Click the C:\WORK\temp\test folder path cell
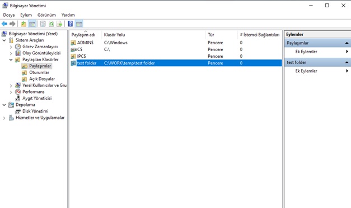The height and width of the screenshot is (208, 351). 129,63
